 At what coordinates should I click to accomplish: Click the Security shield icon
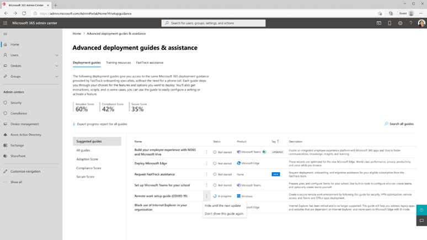click(x=5, y=103)
